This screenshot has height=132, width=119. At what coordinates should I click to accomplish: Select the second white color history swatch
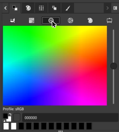tap(14, 126)
